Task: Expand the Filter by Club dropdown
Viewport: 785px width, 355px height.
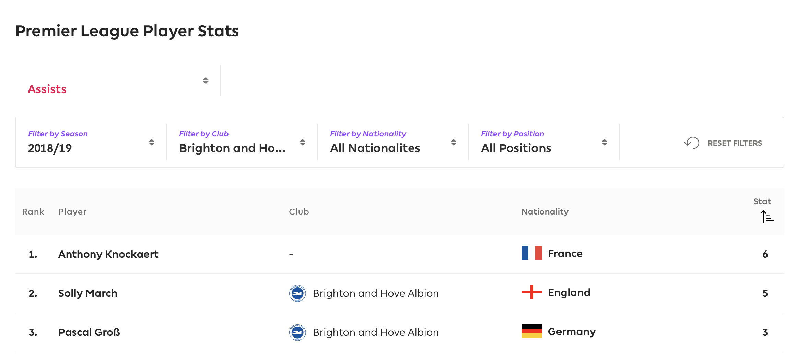Action: [242, 142]
